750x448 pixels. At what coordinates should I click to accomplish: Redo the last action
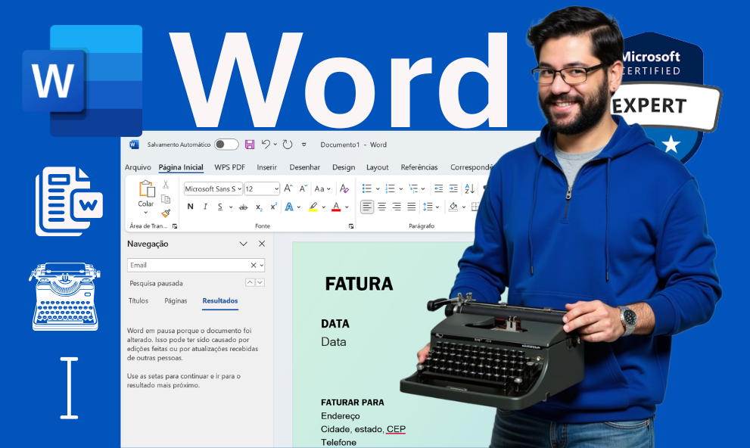(288, 145)
